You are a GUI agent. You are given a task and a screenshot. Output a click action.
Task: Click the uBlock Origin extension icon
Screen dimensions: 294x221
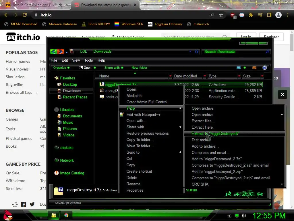pos(233,15)
